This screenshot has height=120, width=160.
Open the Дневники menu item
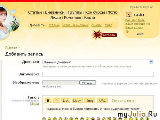[x=55, y=12]
